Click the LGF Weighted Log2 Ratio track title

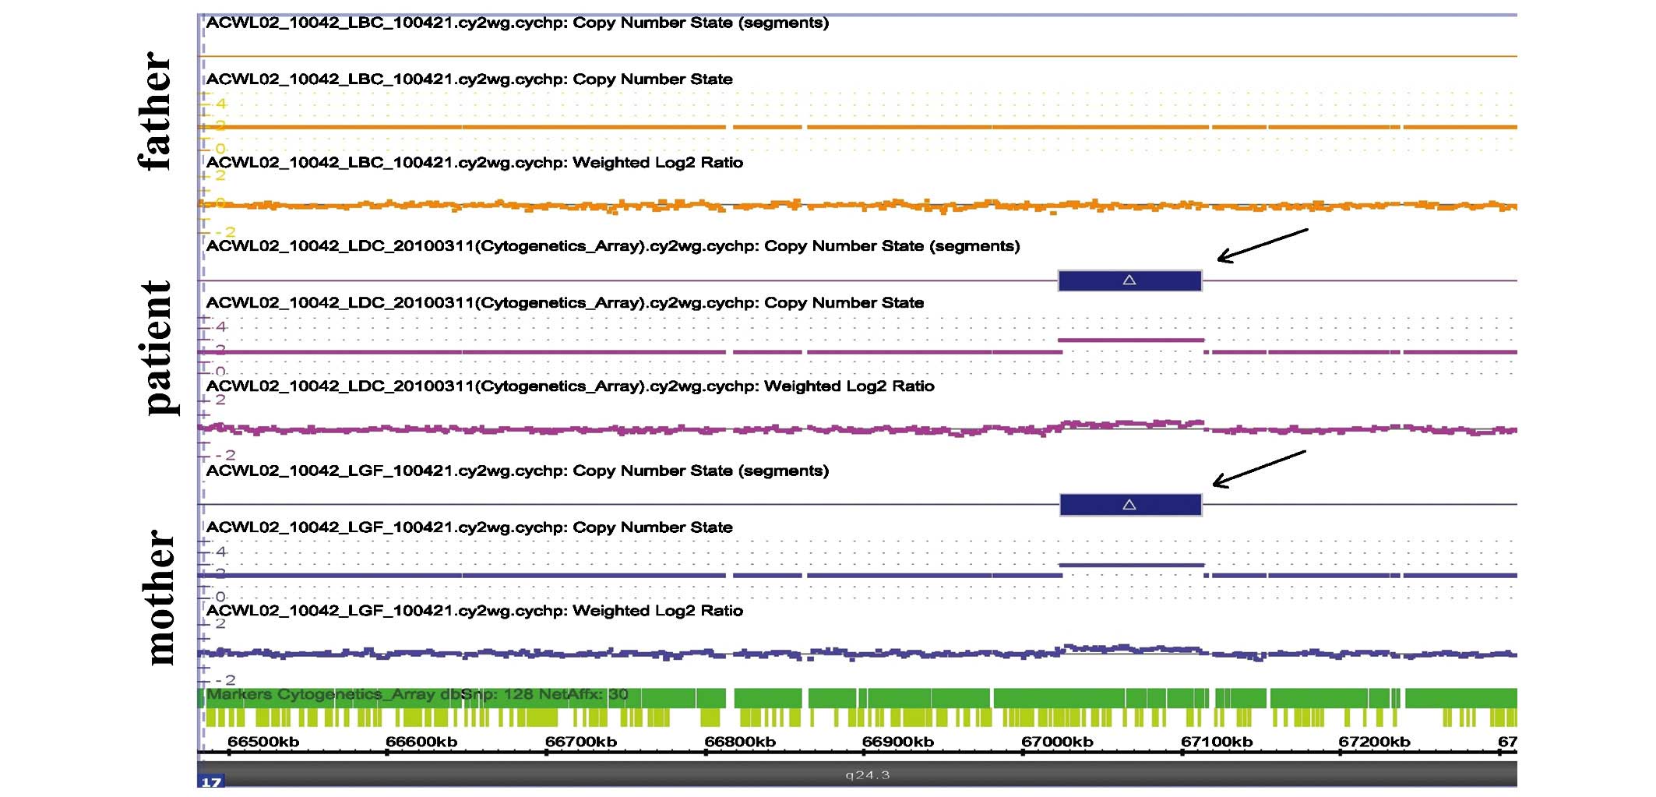tap(474, 610)
